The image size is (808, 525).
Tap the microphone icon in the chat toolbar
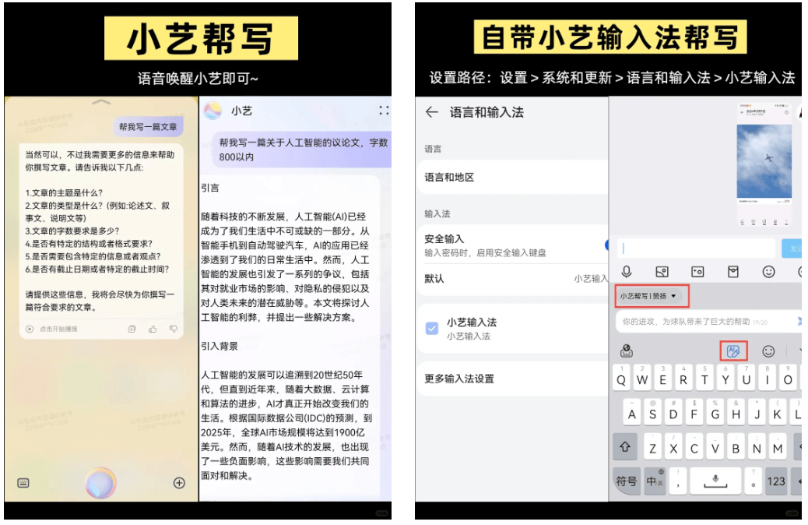pyautogui.click(x=627, y=272)
